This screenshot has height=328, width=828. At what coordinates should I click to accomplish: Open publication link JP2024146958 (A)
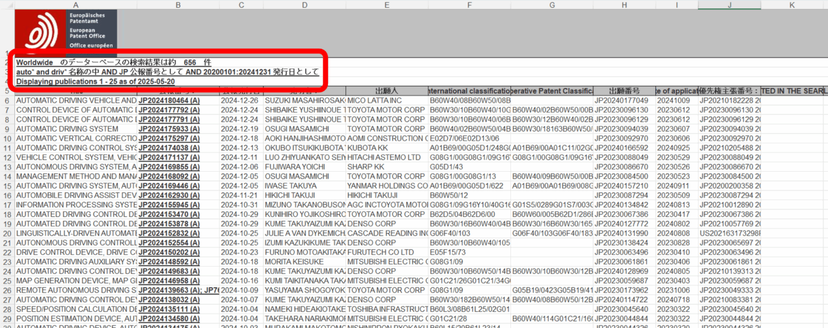coord(169,280)
